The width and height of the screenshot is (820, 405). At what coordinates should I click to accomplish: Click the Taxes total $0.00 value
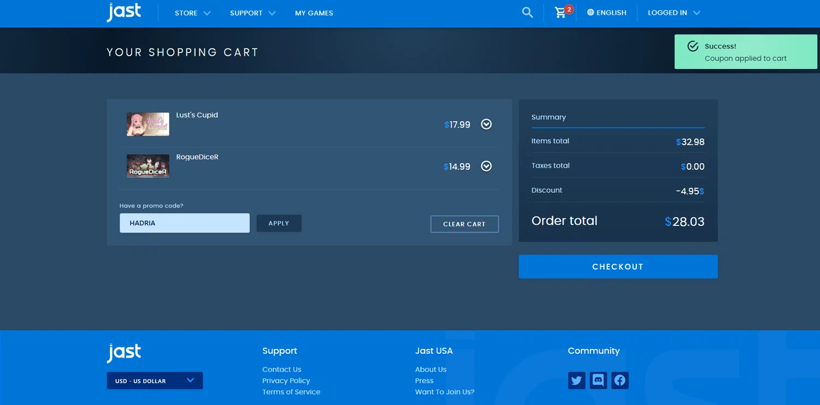693,166
